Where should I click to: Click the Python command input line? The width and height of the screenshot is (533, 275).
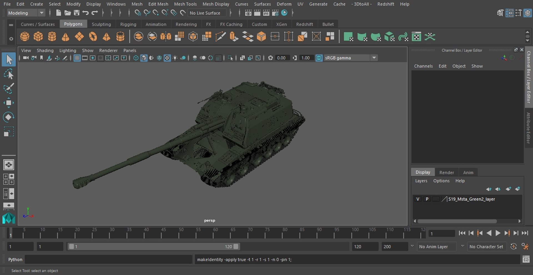[x=109, y=259]
